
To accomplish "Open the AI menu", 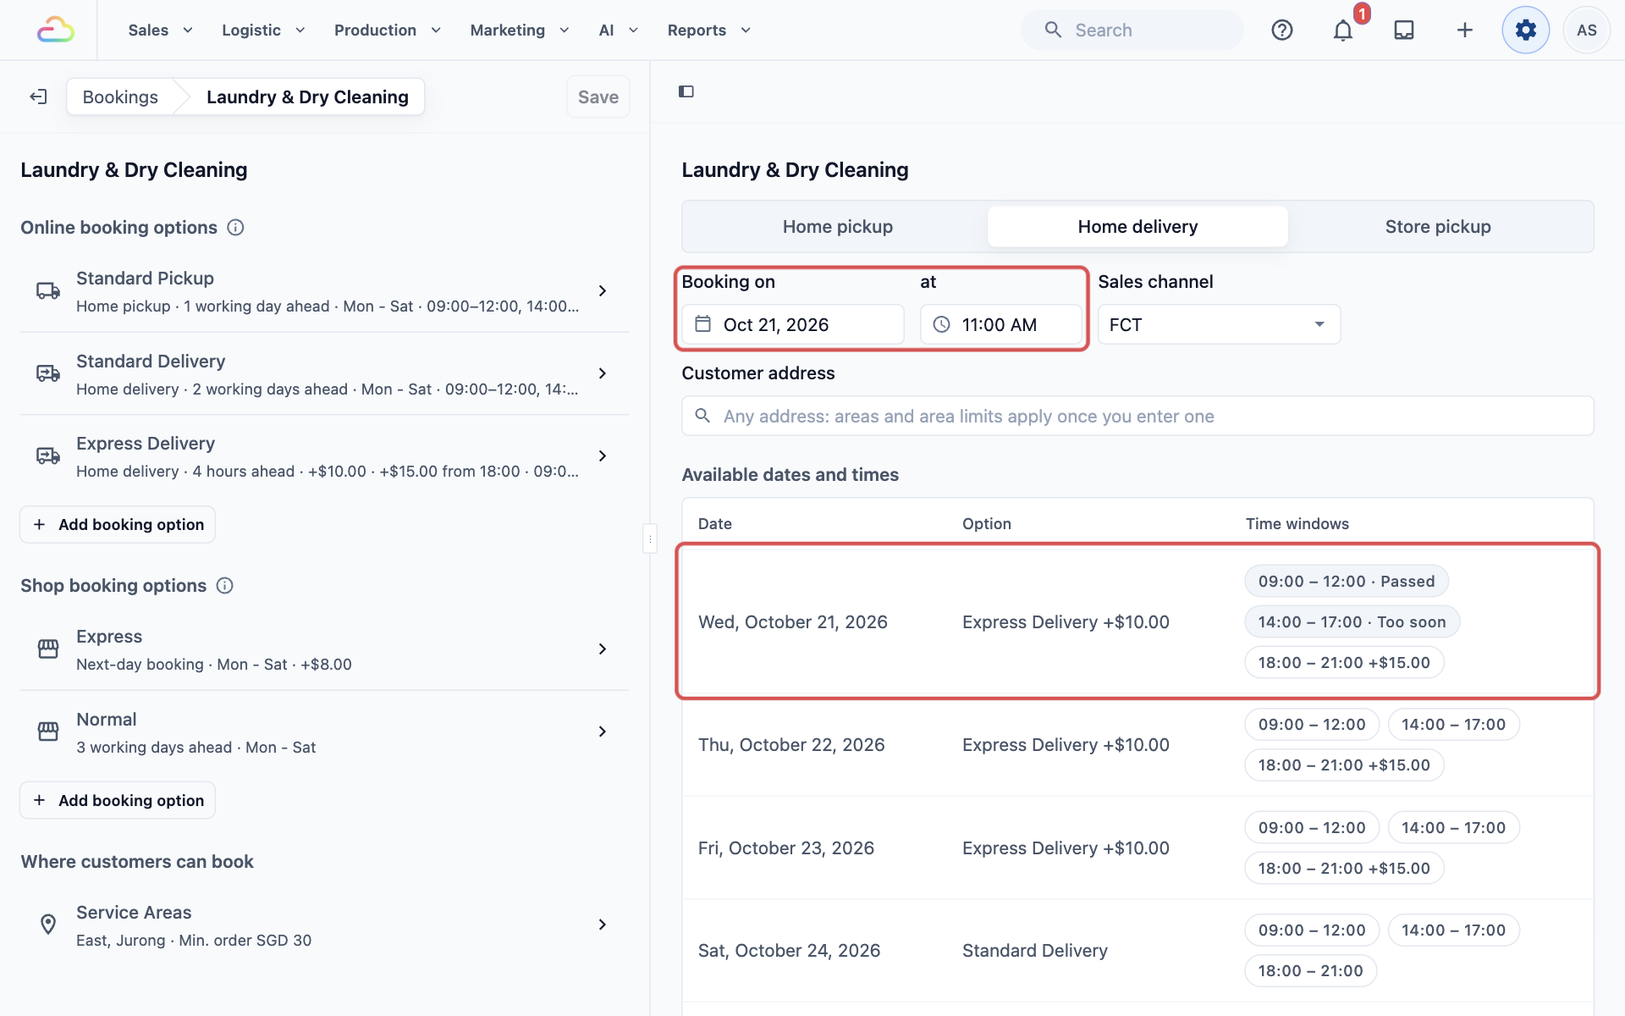I will tap(619, 30).
